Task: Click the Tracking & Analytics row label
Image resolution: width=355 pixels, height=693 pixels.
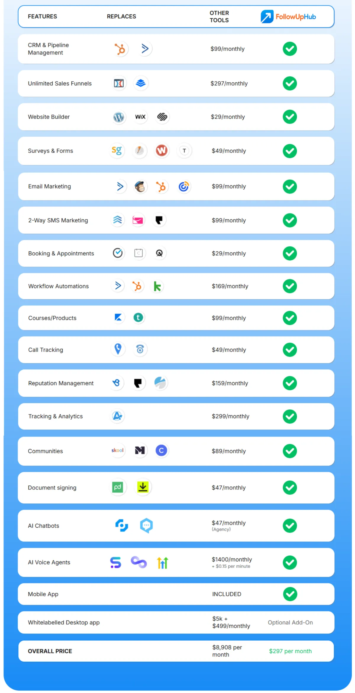Action: coord(56,416)
